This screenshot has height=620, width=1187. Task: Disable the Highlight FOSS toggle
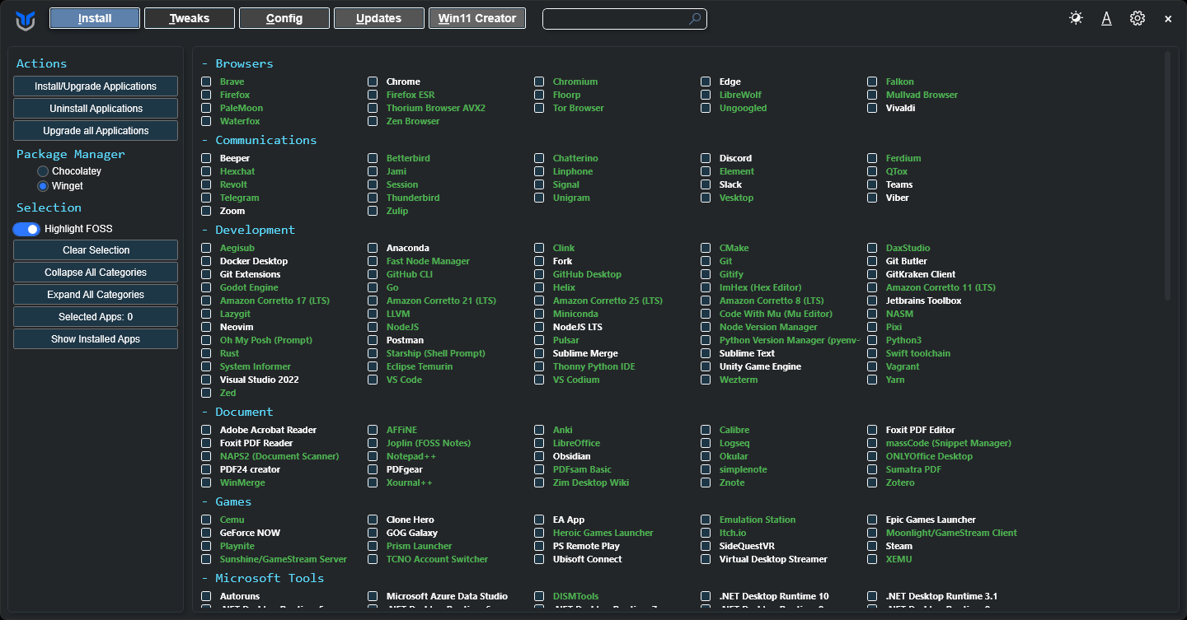pyautogui.click(x=26, y=229)
